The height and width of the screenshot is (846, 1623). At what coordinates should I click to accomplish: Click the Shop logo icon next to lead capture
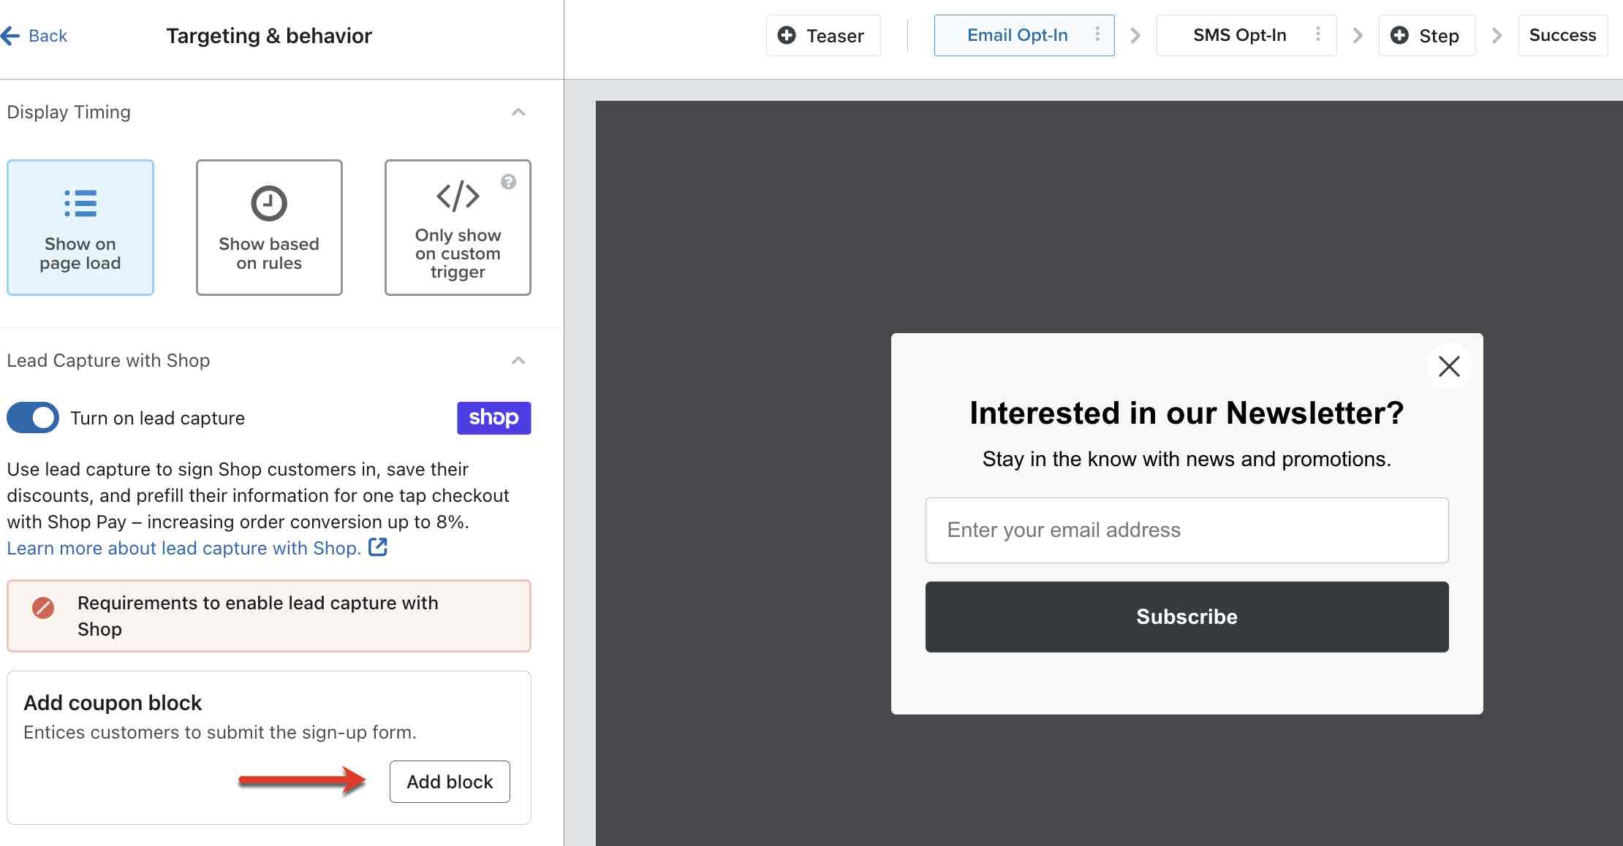click(x=493, y=418)
